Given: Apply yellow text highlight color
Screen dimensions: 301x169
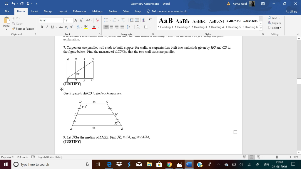Looking at the screenshot, I should [x=86, y=27].
